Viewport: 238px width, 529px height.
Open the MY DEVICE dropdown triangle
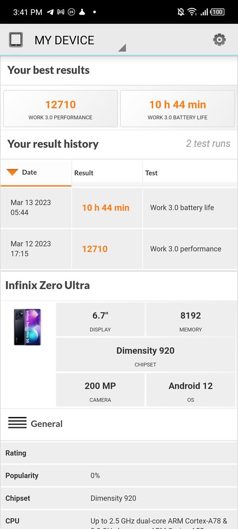(122, 48)
